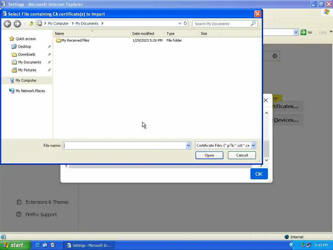
Task: Expand the chevron after My Documents in the path
Action: tap(102, 23)
